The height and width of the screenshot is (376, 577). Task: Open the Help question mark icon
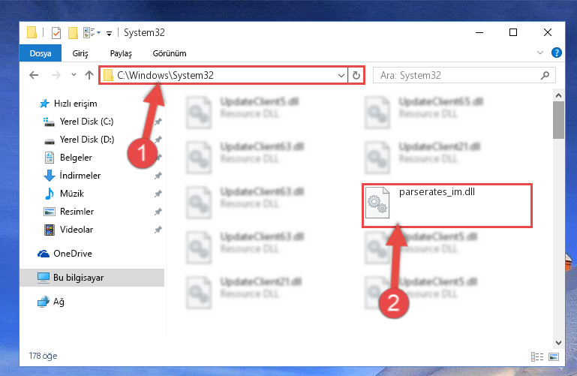pyautogui.click(x=557, y=53)
